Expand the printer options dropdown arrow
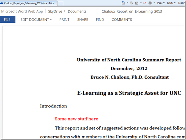Viewport: 186px width, 140px height. (x=154, y=3)
